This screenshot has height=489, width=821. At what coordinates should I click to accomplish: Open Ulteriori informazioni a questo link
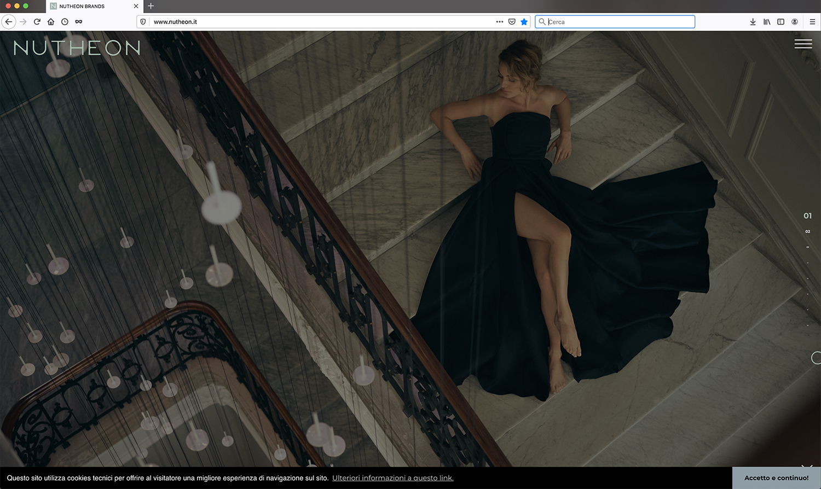coord(392,478)
